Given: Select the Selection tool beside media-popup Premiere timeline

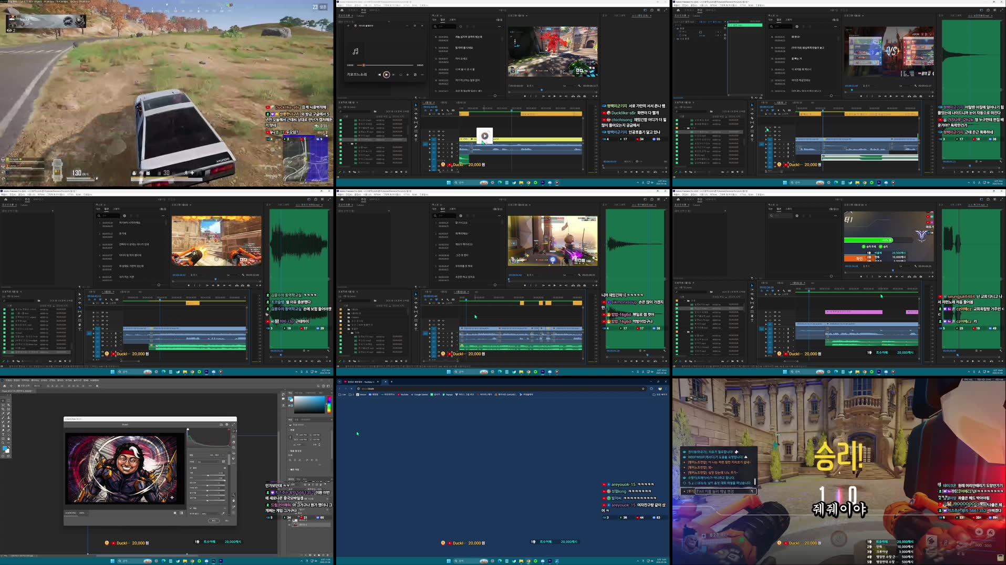Looking at the screenshot, I should coord(416,105).
